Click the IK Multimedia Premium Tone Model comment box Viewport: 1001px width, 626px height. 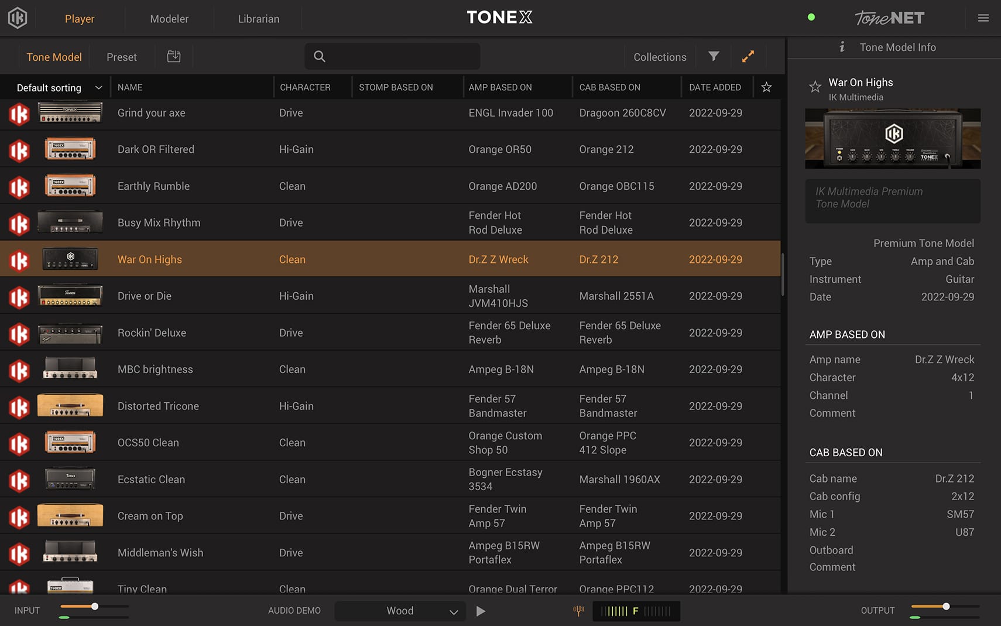click(893, 201)
